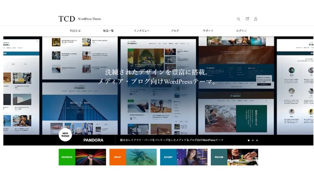Jump to the third slide dot
The height and width of the screenshot is (180, 314).
257,140
